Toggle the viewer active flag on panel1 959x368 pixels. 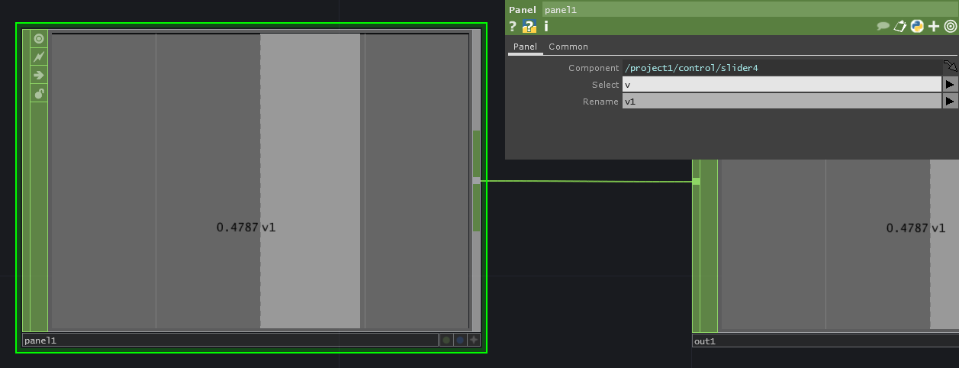39,38
